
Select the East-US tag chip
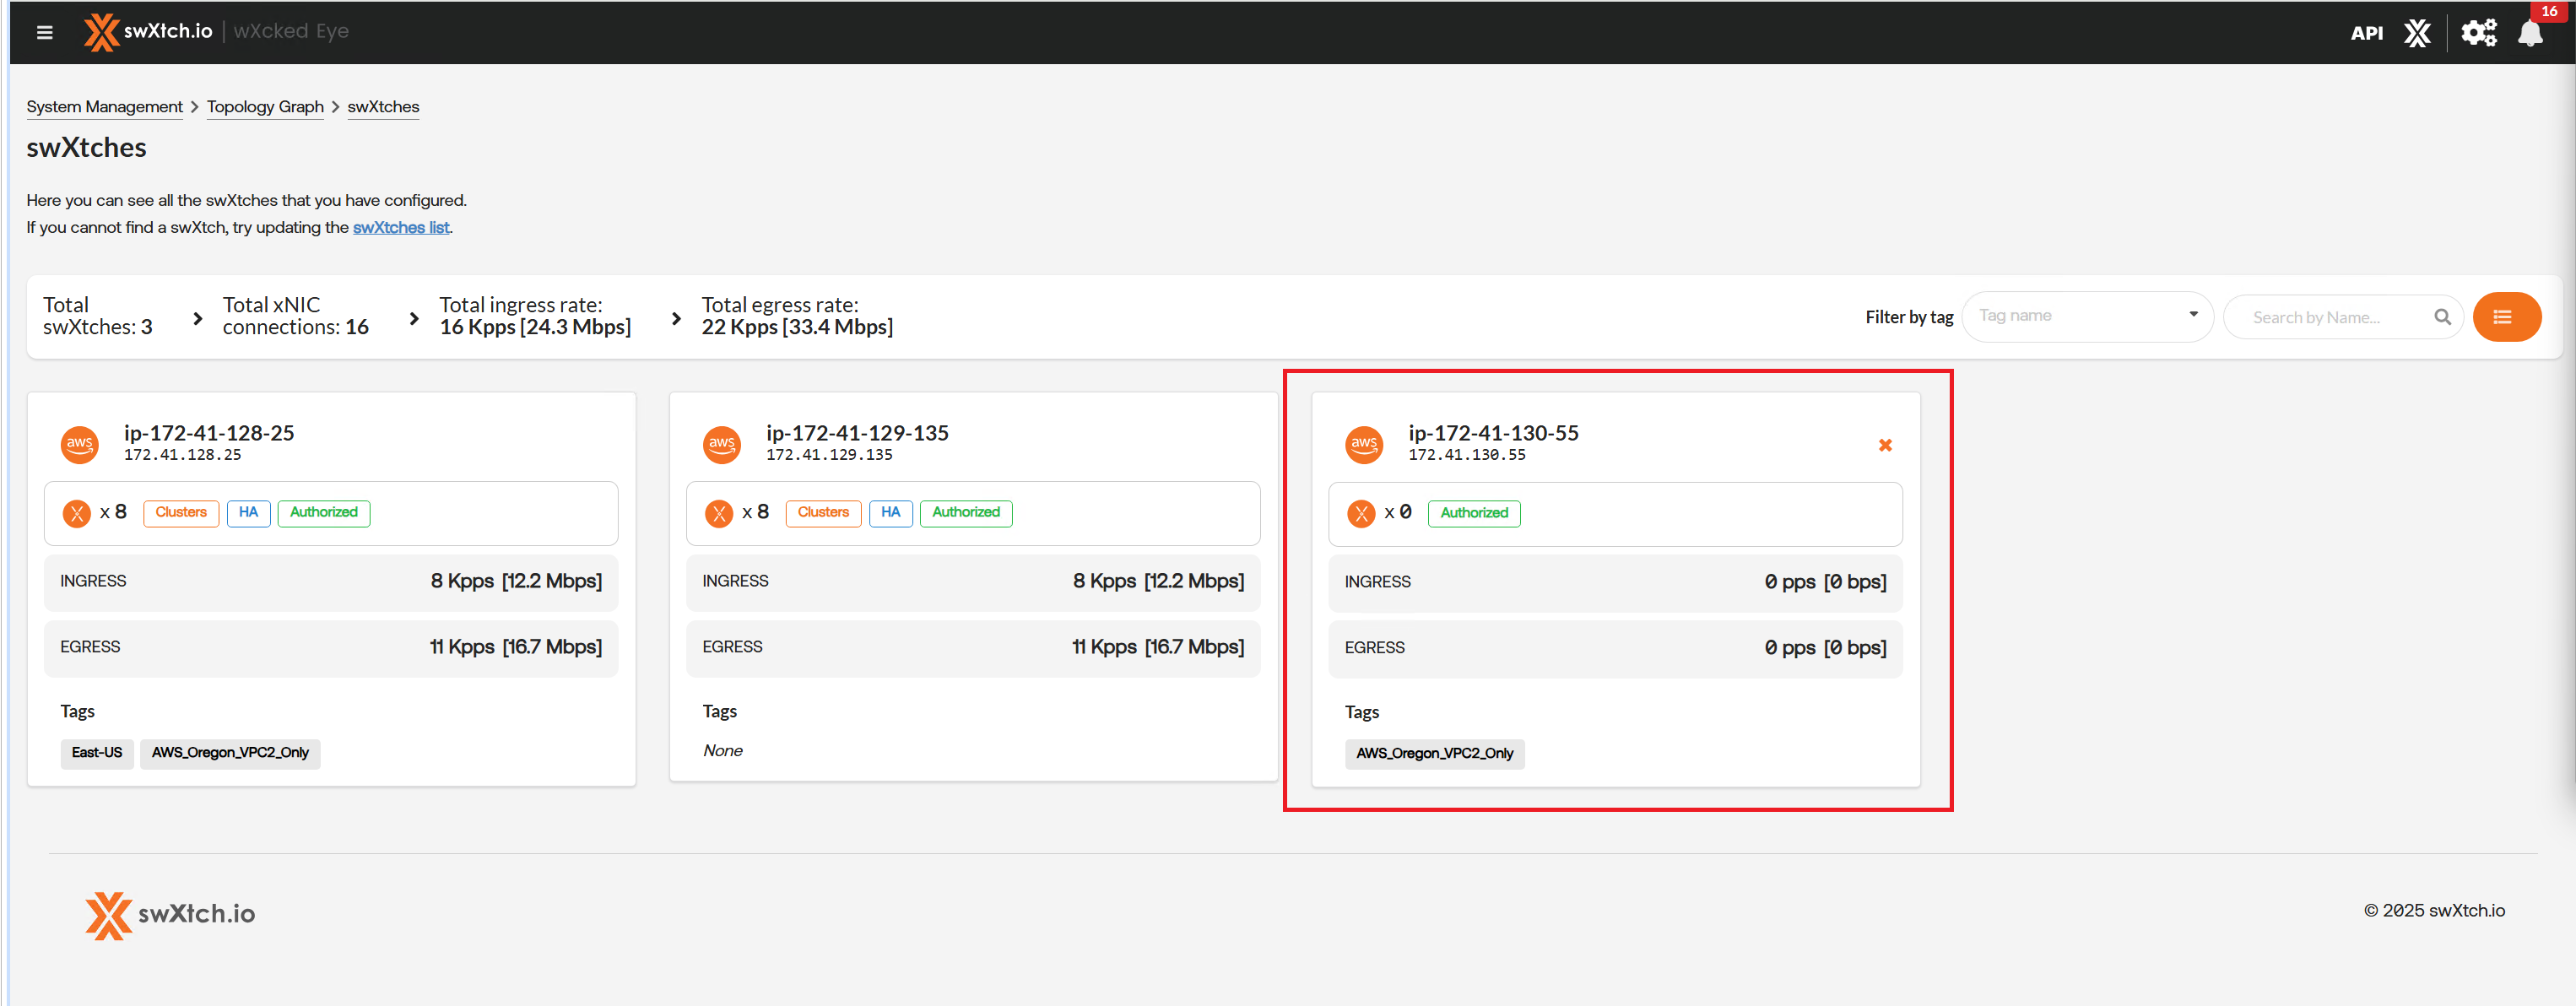pos(96,753)
